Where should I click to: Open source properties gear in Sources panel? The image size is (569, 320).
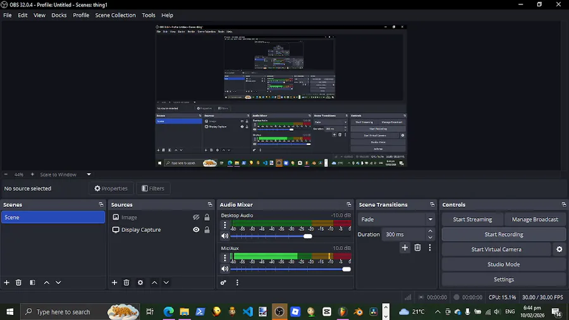tap(140, 282)
